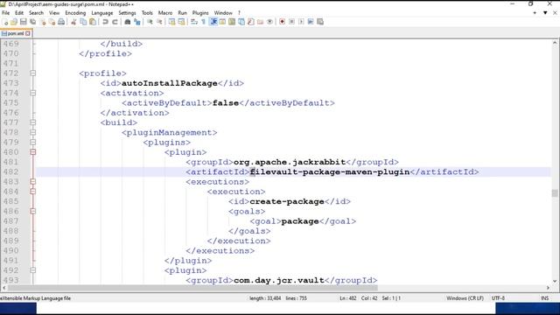Redo the edit via the toolbar
This screenshot has height=315, width=560.
tap(115, 22)
